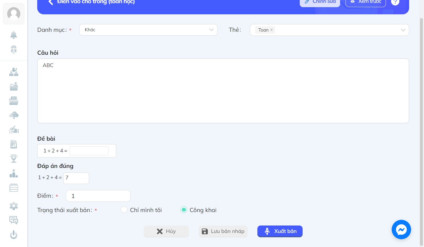This screenshot has width=424, height=247.
Task: Open the help question mark icon
Action: point(395,2)
